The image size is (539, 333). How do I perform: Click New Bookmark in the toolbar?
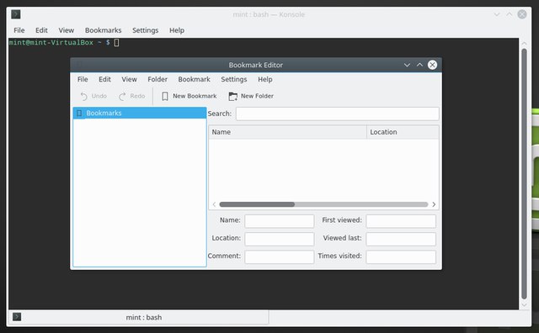click(x=189, y=96)
